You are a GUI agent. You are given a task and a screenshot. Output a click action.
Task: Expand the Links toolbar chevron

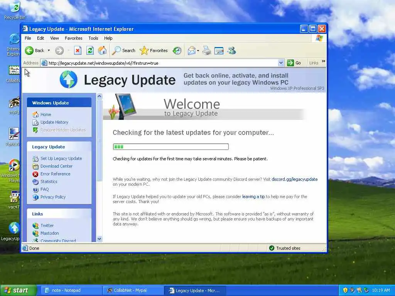tap(324, 61)
